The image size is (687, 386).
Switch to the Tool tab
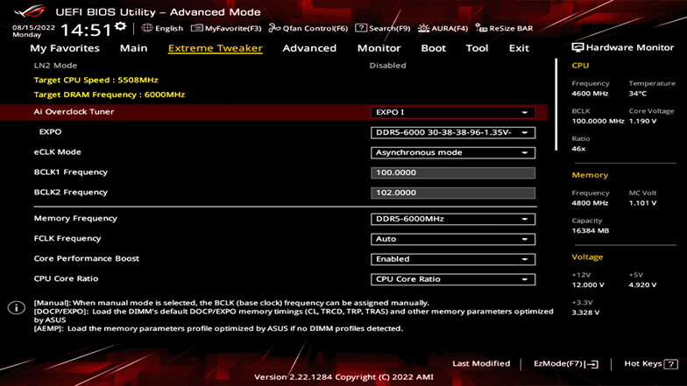coord(477,48)
